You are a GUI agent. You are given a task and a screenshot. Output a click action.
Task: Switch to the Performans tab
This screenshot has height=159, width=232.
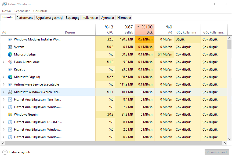[25, 18]
